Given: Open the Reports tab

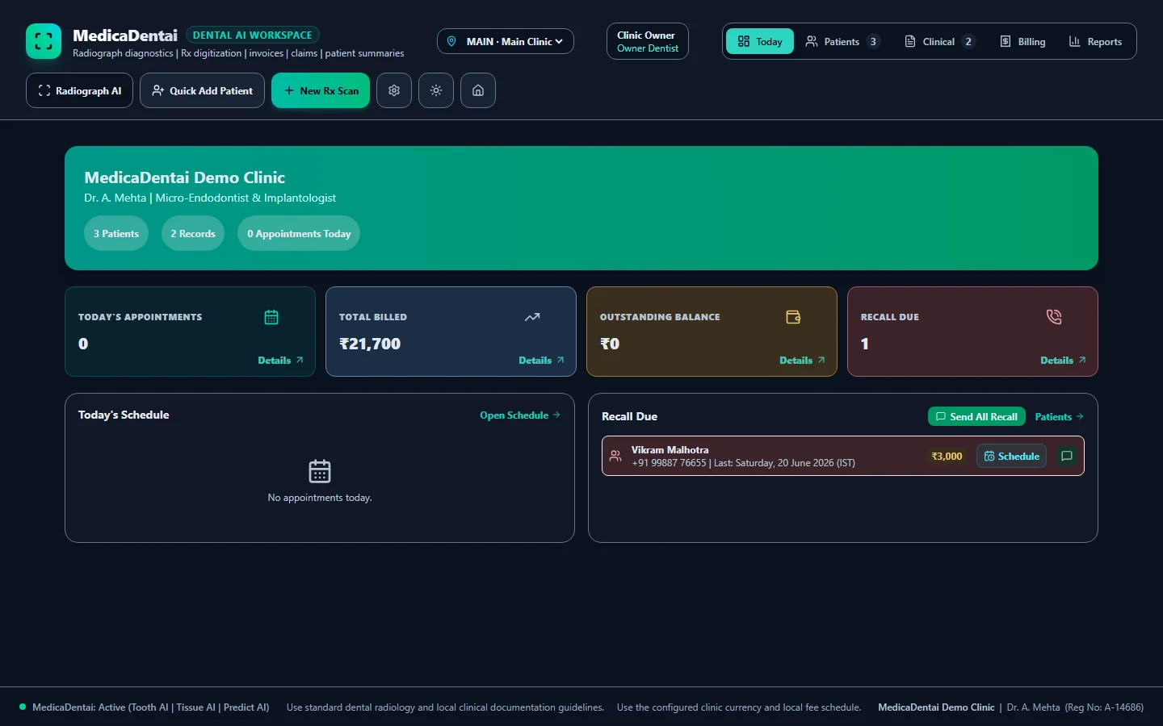Looking at the screenshot, I should click(x=1095, y=41).
